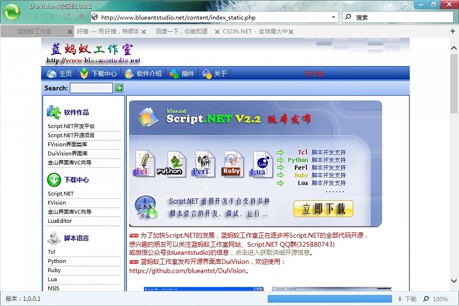Switch to the CSDN.NET tab
Image resolution: width=459 pixels, height=306 pixels.
(x=255, y=32)
